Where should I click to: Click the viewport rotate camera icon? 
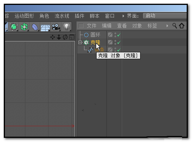pos(65,37)
